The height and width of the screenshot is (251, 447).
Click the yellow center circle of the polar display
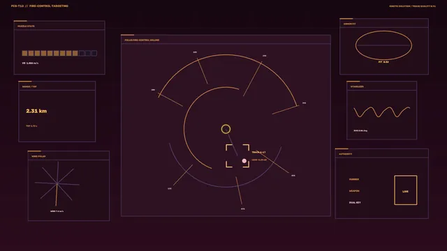(226, 129)
